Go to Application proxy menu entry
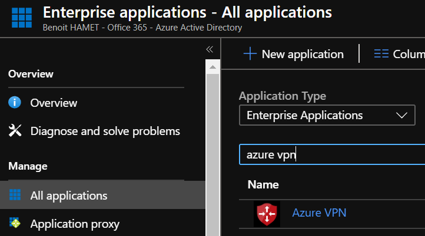This screenshot has height=236, width=425. (75, 224)
